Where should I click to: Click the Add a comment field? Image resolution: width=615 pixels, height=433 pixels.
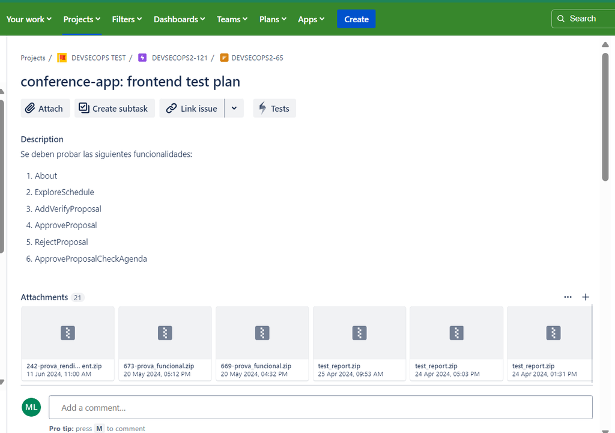point(320,407)
